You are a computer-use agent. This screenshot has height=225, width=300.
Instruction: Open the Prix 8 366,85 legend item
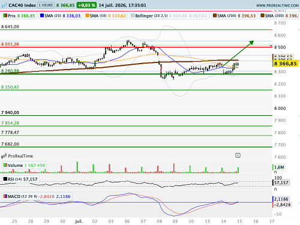tap(19, 16)
